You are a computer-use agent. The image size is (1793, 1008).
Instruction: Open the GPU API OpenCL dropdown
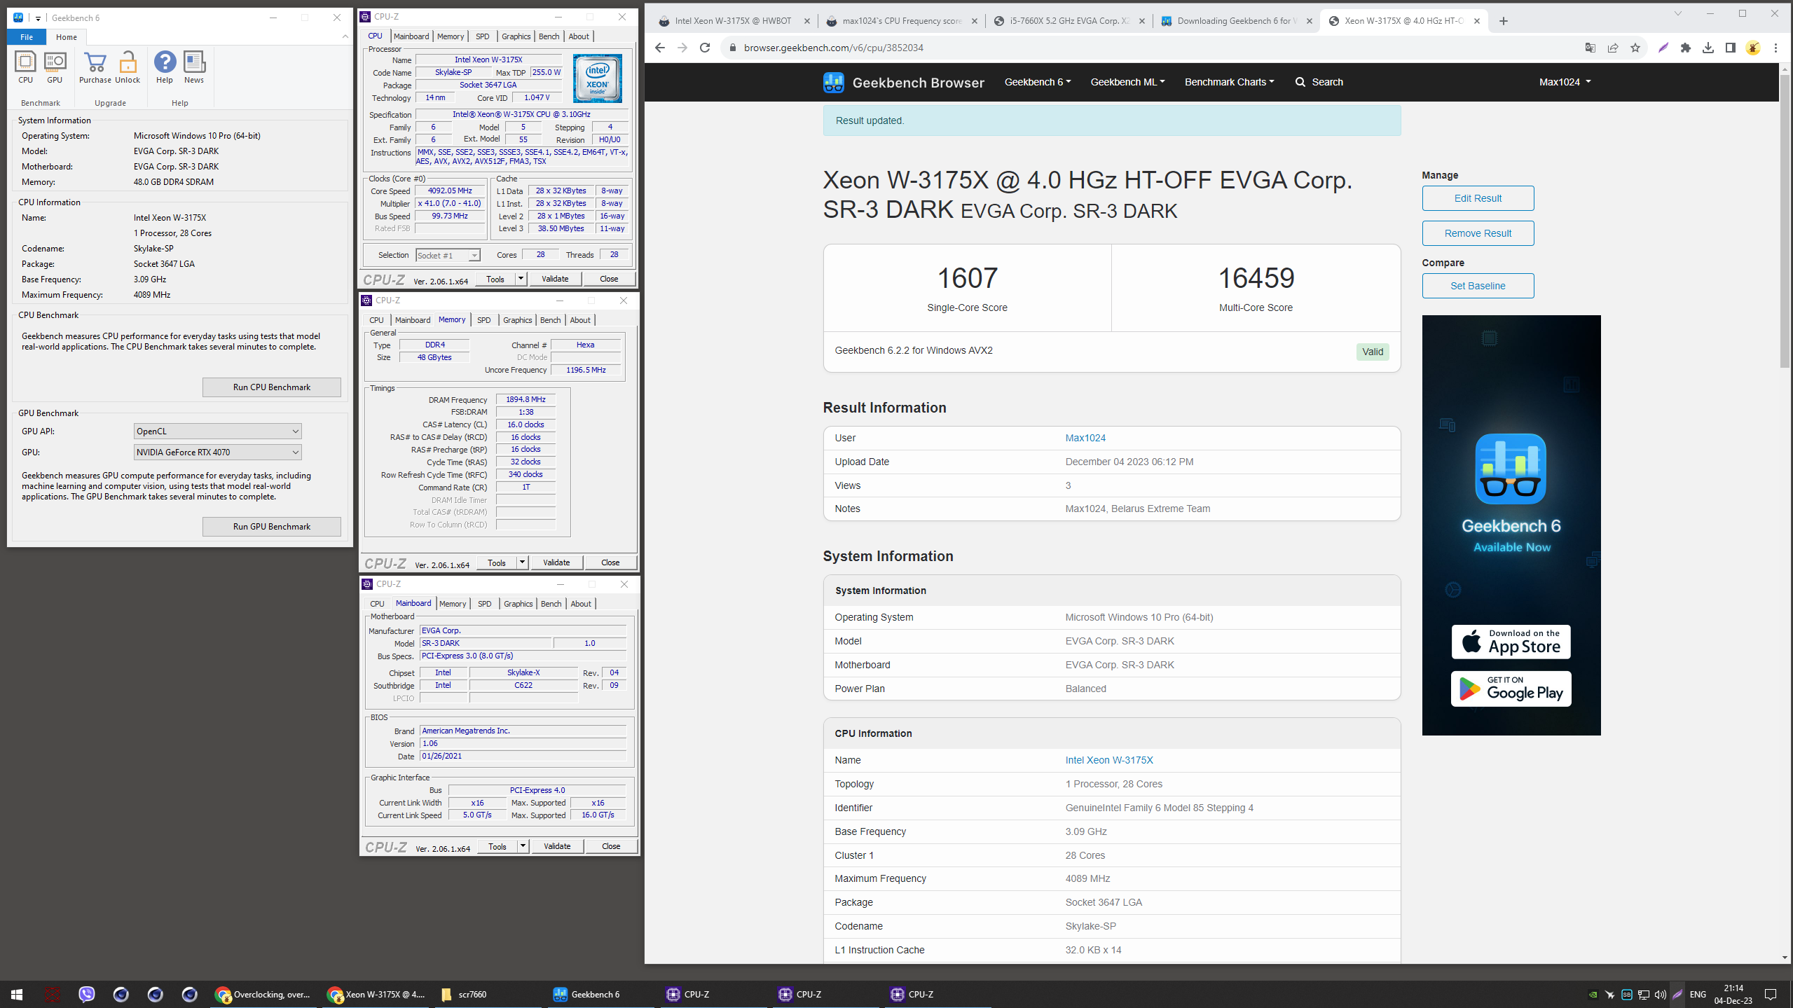(217, 431)
